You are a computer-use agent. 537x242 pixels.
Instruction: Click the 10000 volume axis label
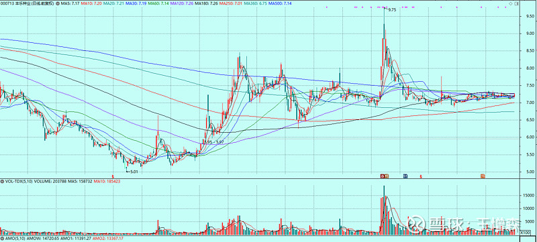528,208
